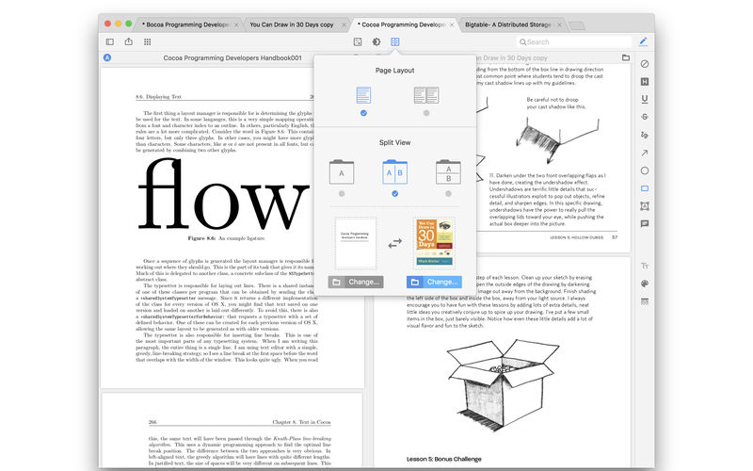
Task: Select the Underline text tool
Action: pyautogui.click(x=645, y=100)
